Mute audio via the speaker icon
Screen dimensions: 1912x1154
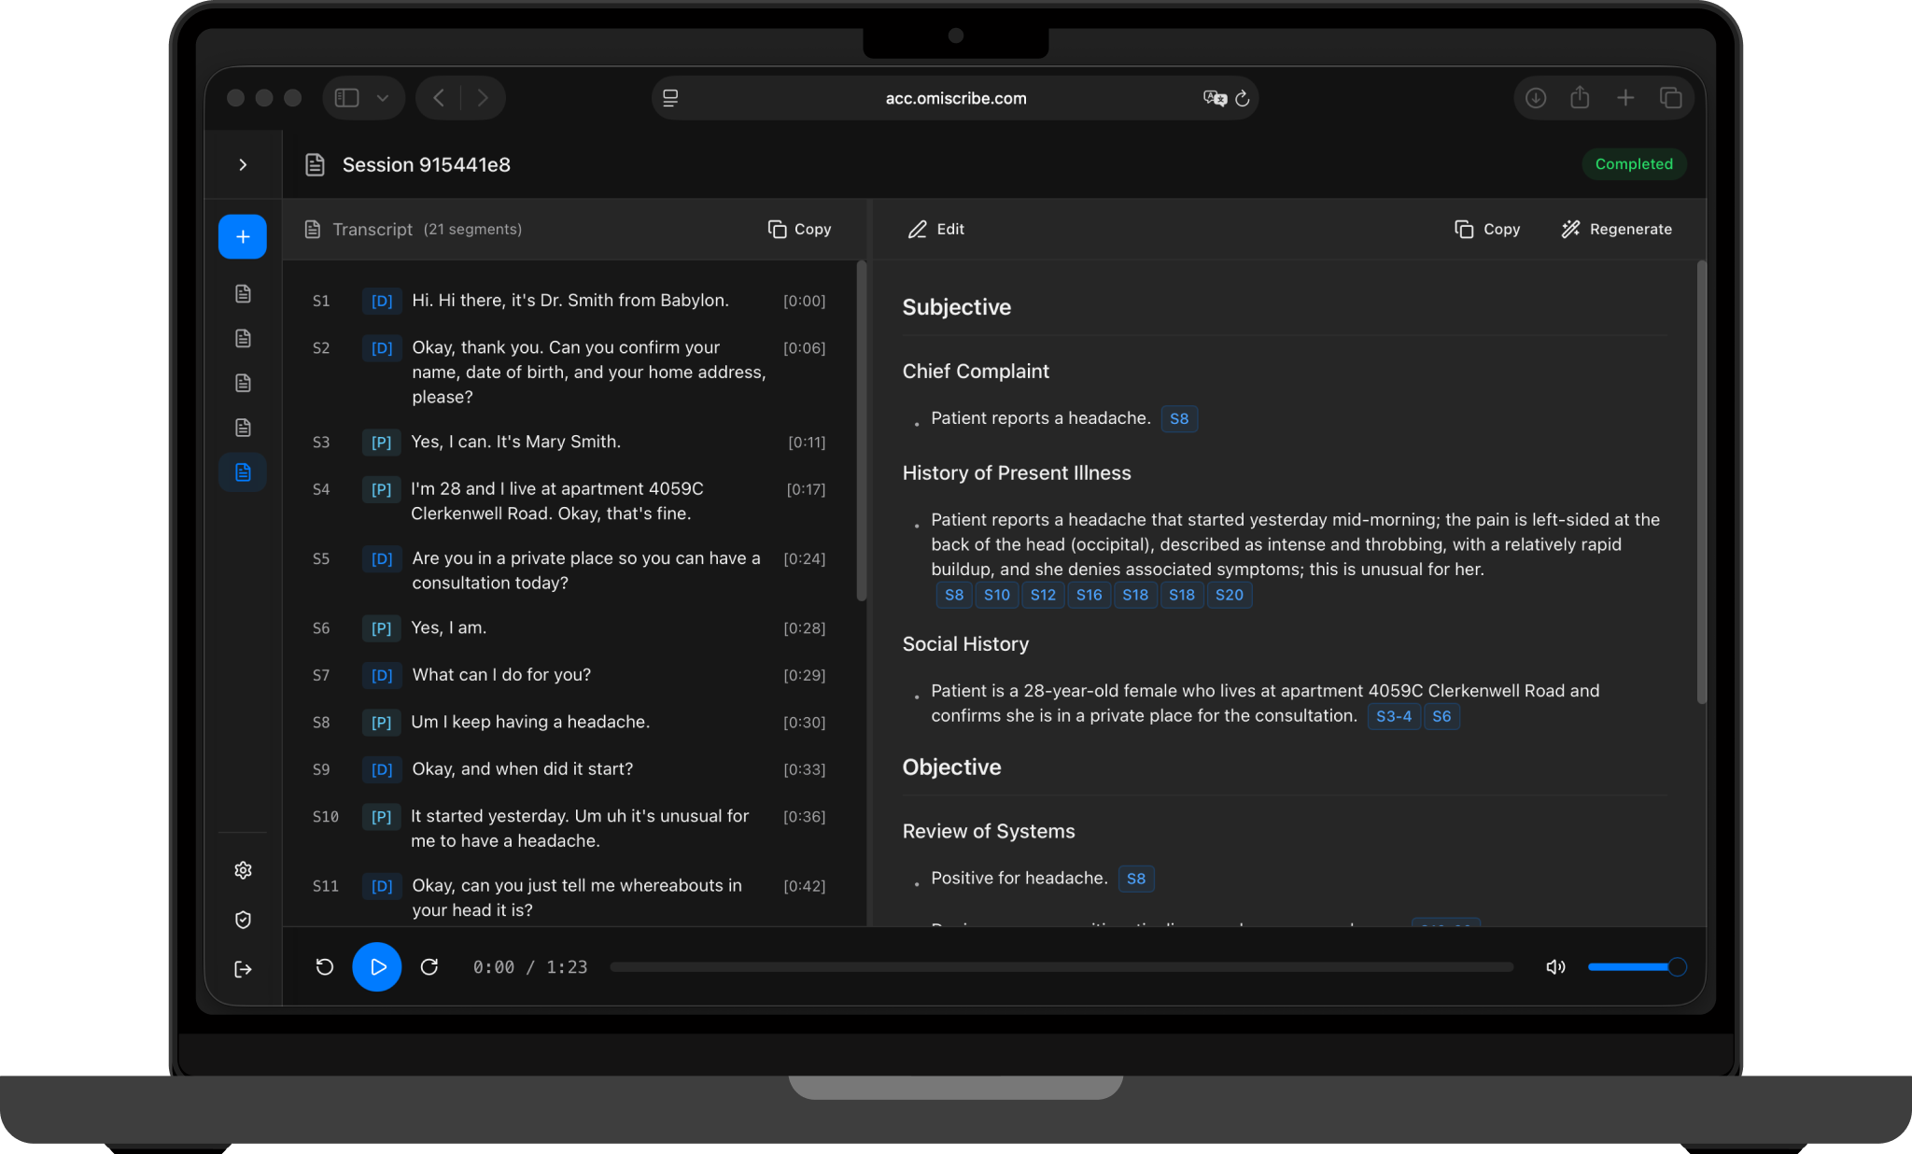click(1555, 966)
